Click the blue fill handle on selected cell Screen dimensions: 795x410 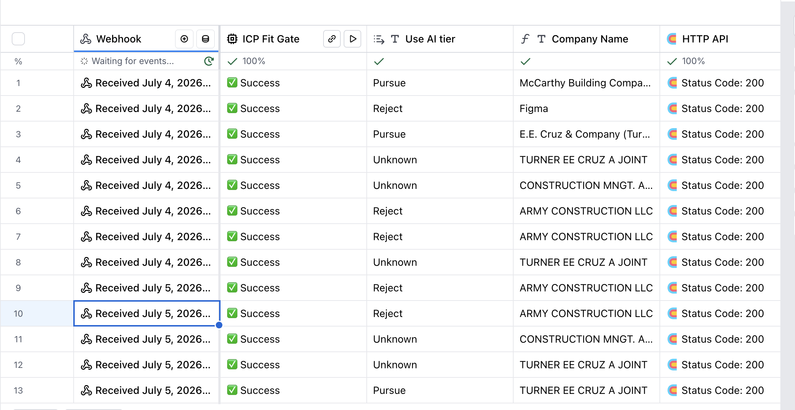[x=219, y=325]
